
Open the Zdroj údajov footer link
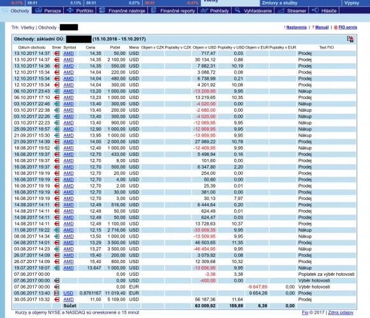click(341, 312)
